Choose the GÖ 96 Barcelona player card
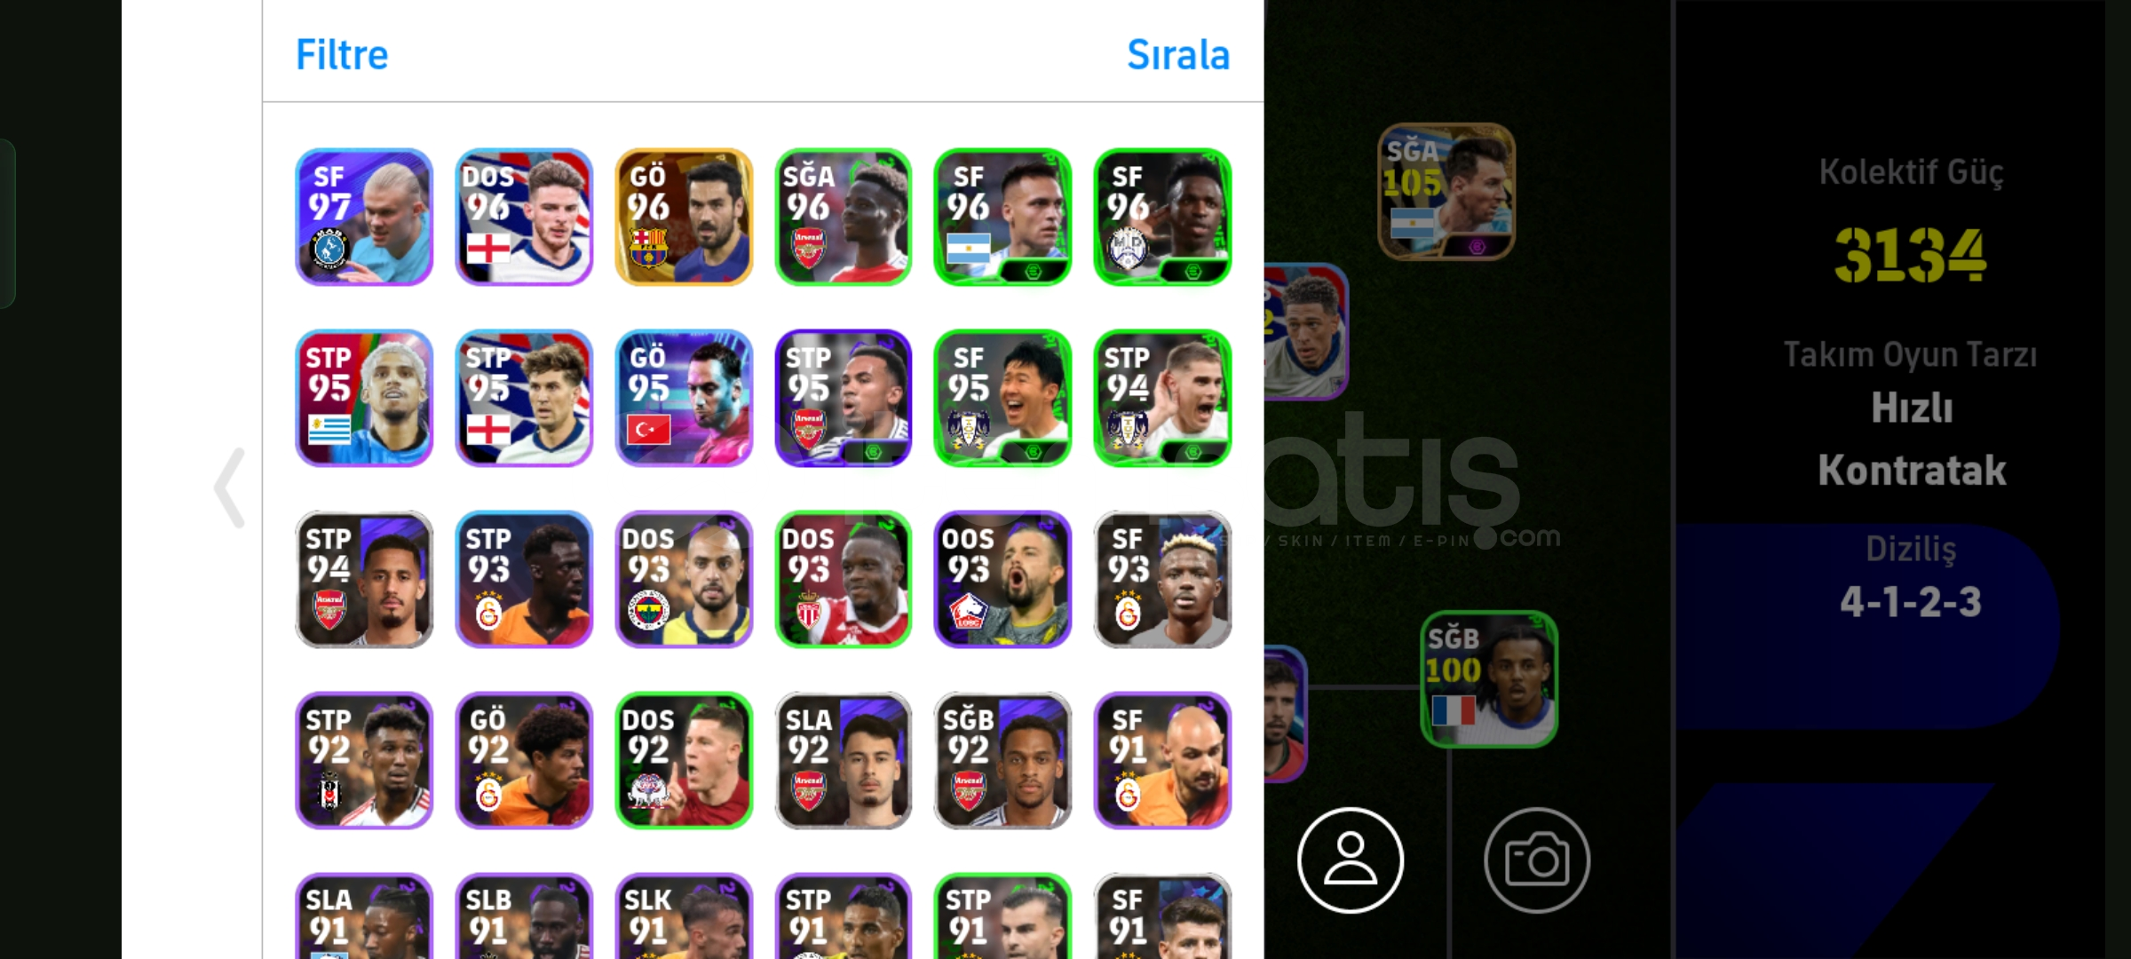 [684, 217]
